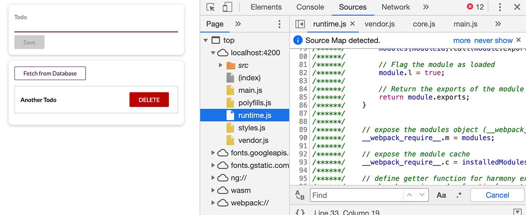
Task: Toggle the device toolbar icon
Action: 227,7
